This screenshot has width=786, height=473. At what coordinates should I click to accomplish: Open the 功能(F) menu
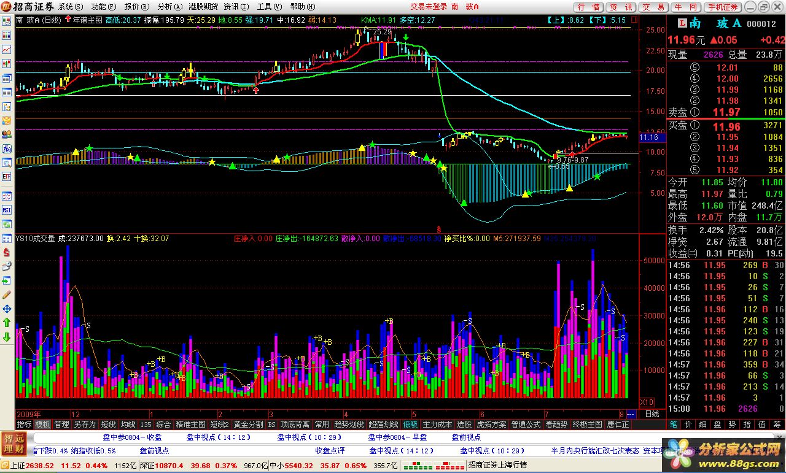103,7
